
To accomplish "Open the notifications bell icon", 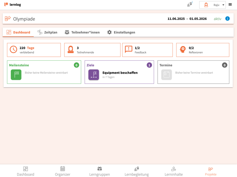I will pos(189,5).
